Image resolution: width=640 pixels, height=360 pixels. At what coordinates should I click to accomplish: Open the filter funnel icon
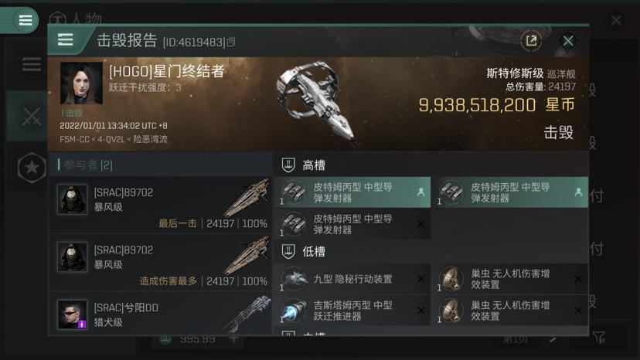coord(599,337)
